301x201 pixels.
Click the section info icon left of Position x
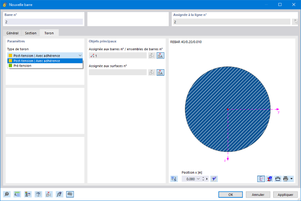pyautogui.click(x=174, y=179)
